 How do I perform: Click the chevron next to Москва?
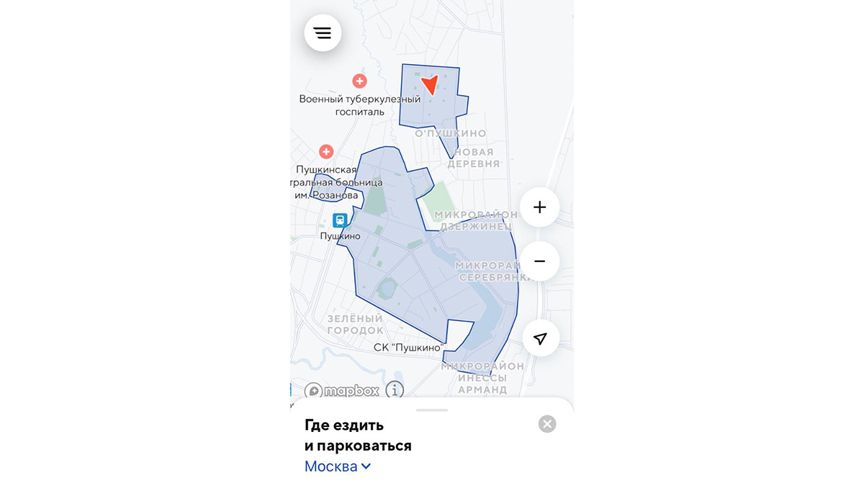pos(366,467)
